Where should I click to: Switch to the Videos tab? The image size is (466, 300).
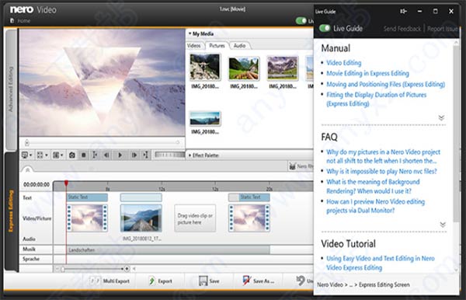tap(193, 46)
